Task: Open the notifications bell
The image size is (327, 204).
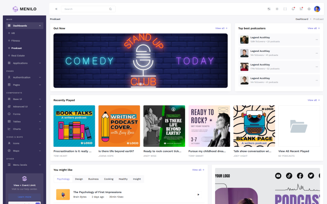Action: pyautogui.click(x=293, y=9)
